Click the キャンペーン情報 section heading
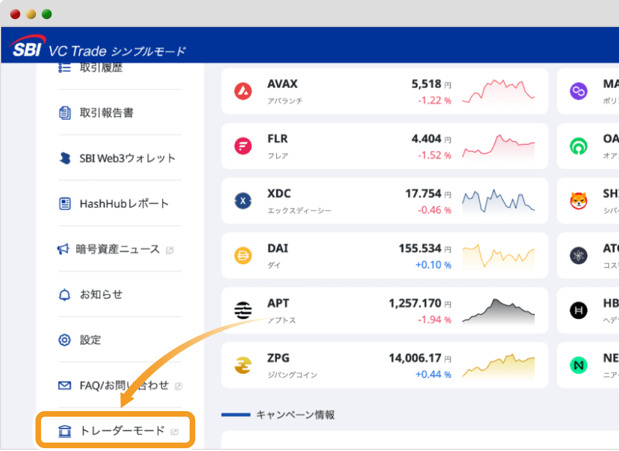This screenshot has width=619, height=451. (x=295, y=415)
